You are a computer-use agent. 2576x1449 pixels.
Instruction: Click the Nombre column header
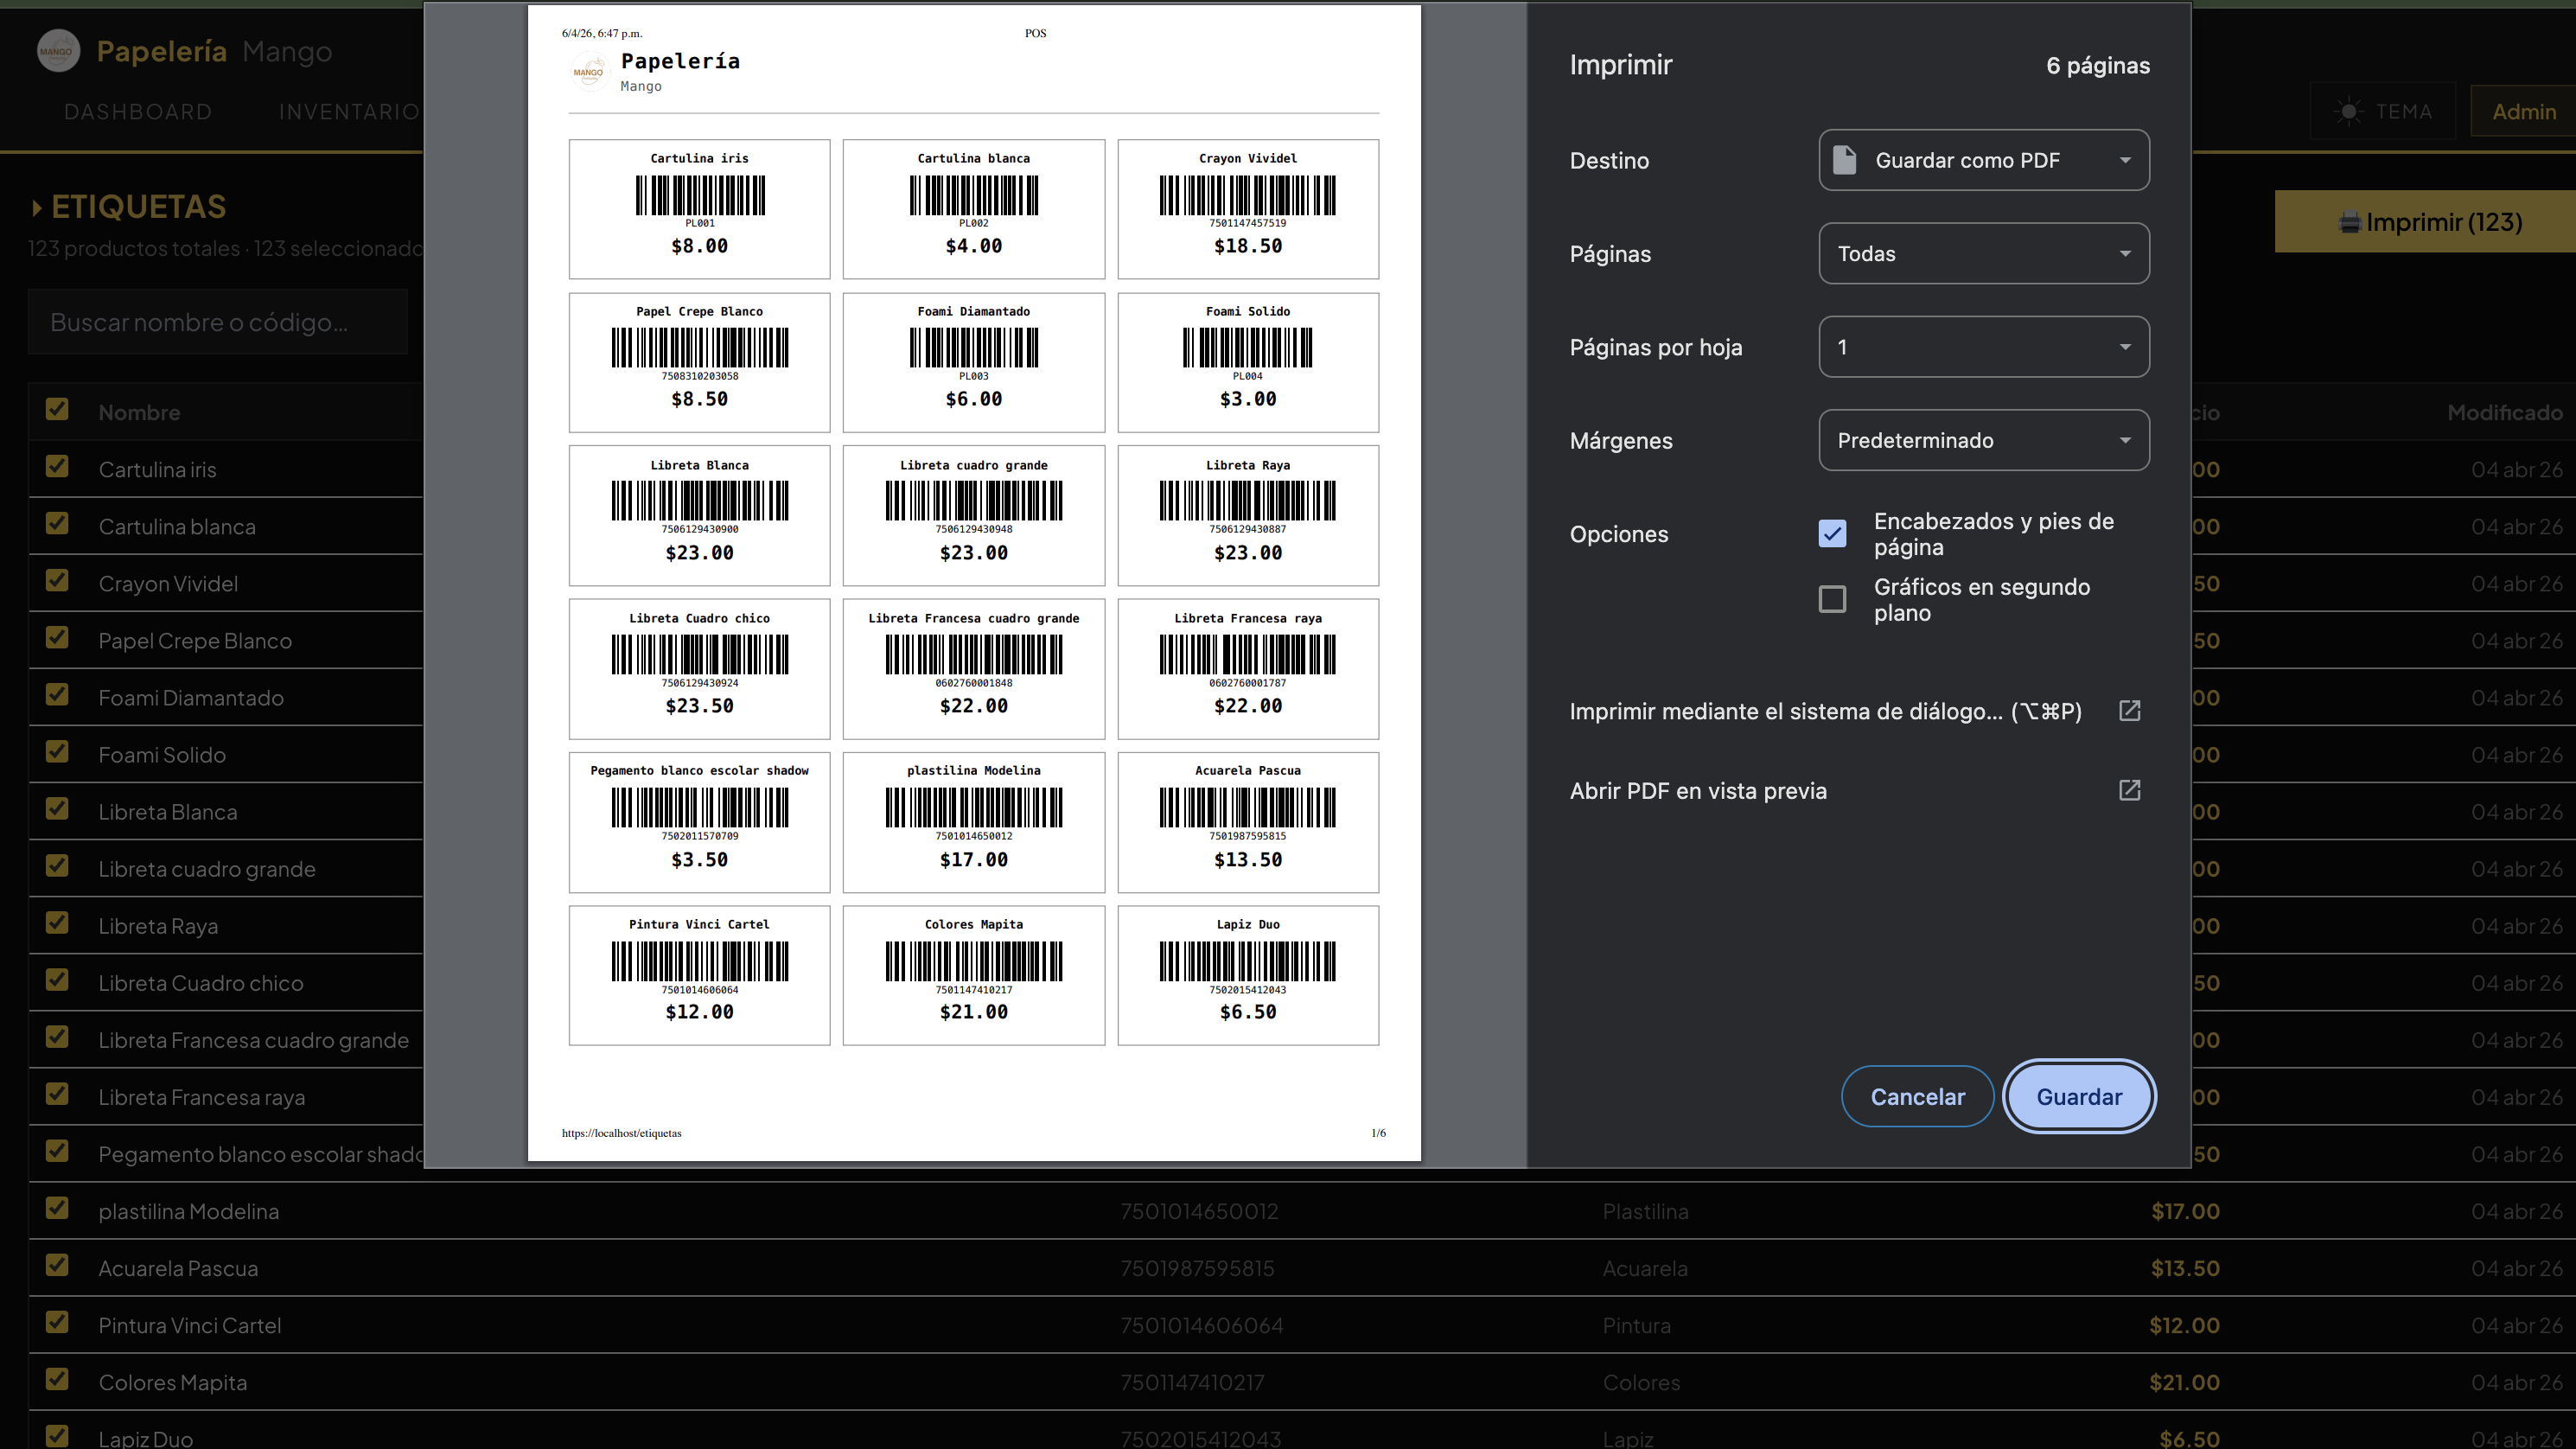(x=139, y=413)
